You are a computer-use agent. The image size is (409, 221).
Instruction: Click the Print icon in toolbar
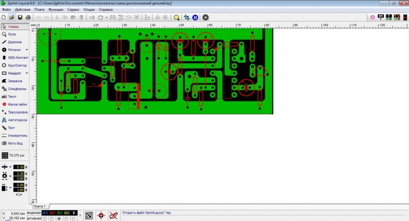click(28, 17)
